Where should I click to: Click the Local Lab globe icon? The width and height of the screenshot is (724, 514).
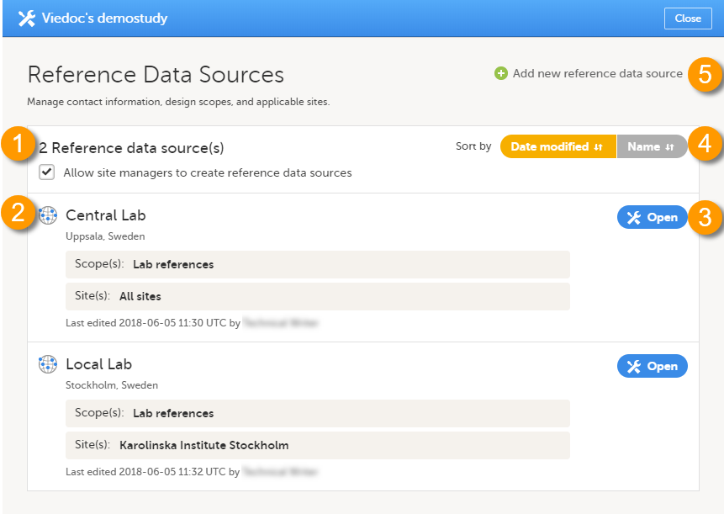(48, 364)
